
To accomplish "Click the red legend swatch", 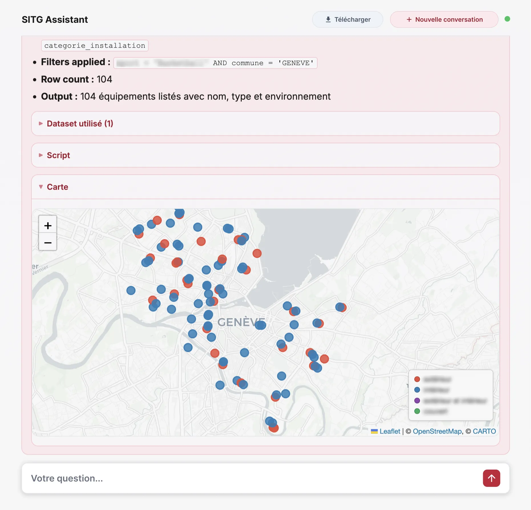I will coord(417,379).
